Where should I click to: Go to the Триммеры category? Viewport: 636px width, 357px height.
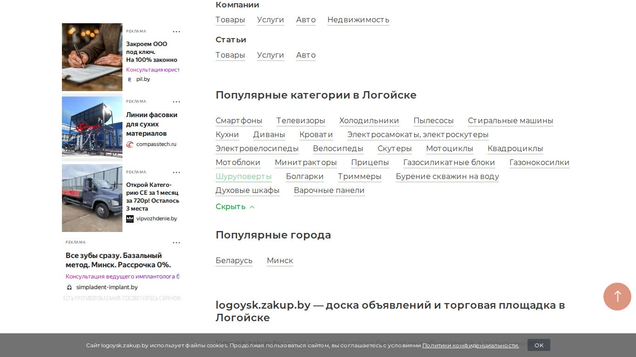[x=360, y=177]
